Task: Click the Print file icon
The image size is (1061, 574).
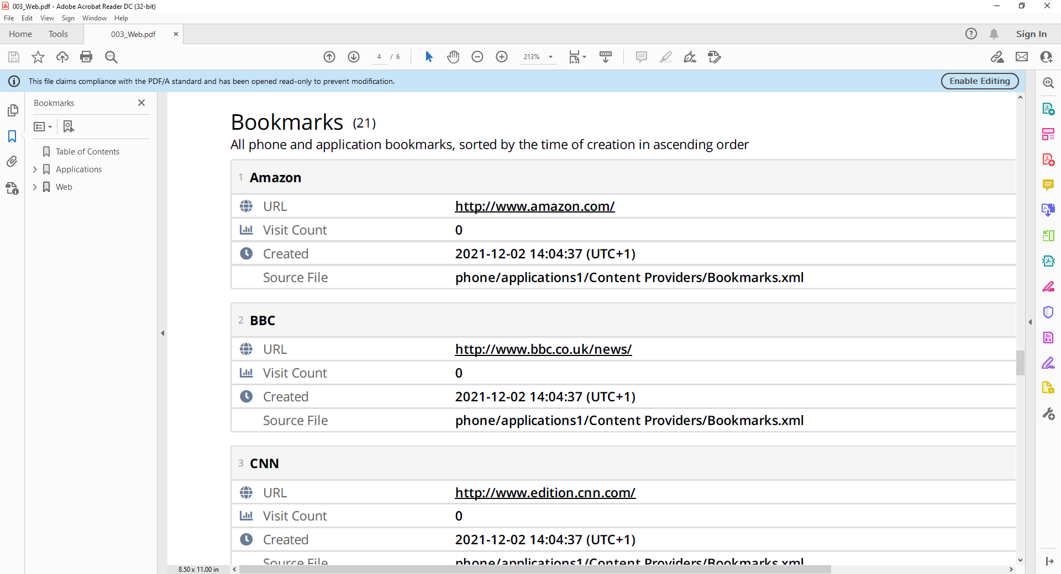Action: point(86,57)
